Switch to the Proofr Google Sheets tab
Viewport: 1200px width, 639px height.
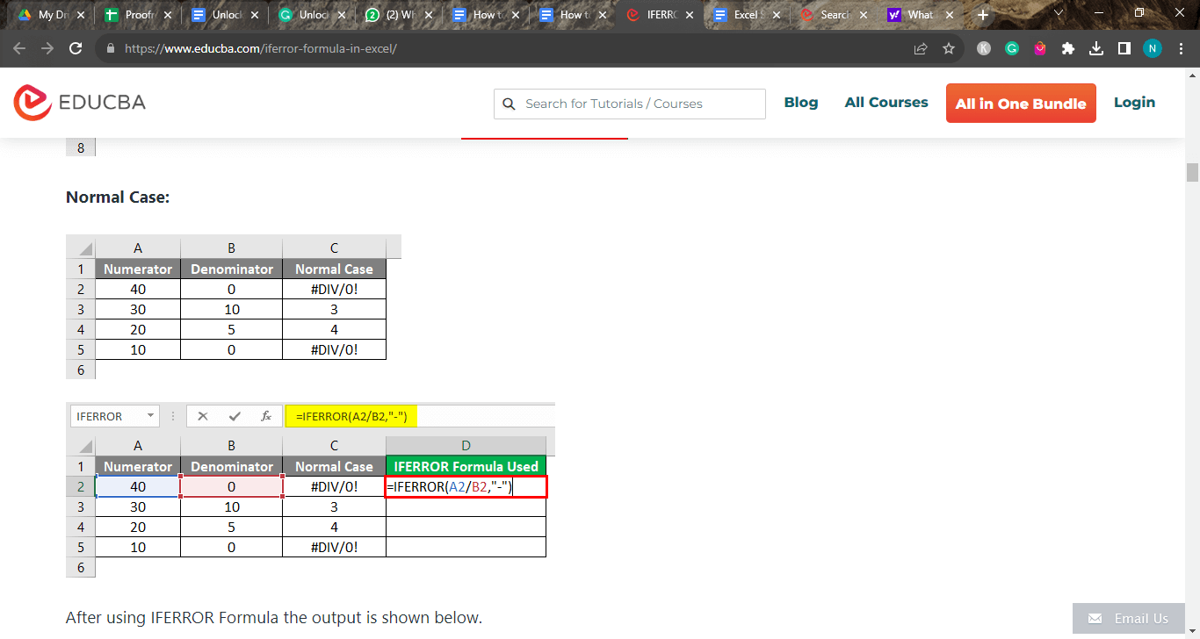pos(136,15)
